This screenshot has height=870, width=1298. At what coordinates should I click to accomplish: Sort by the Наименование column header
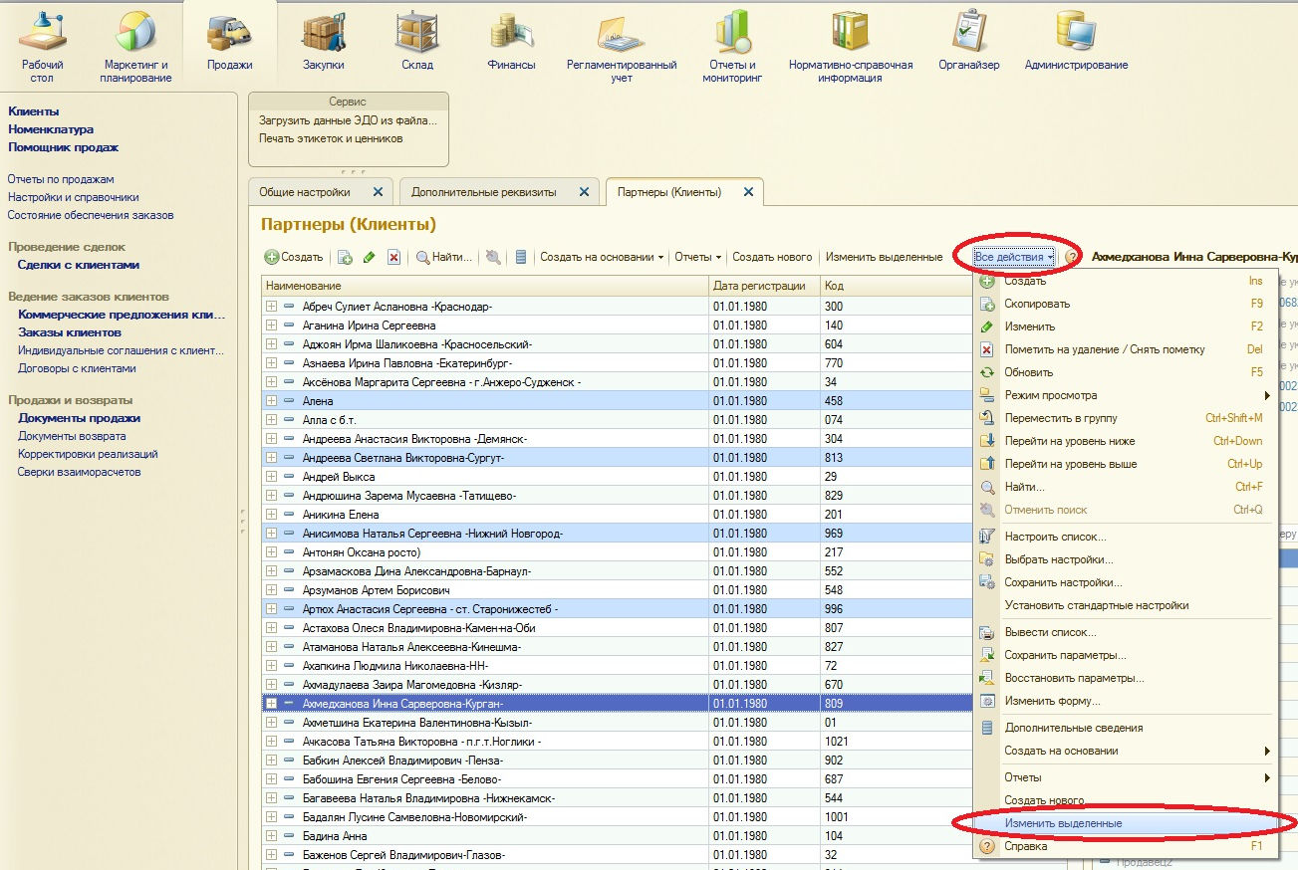(x=485, y=286)
